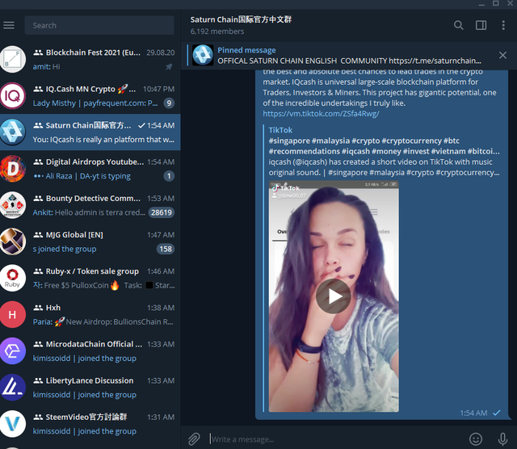Click the red 'H' Hxh avatar
The width and height of the screenshot is (517, 449).
click(x=13, y=314)
